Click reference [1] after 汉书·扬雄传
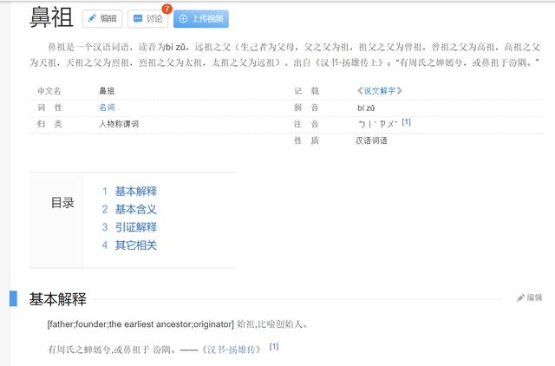555x366 pixels. pyautogui.click(x=274, y=347)
